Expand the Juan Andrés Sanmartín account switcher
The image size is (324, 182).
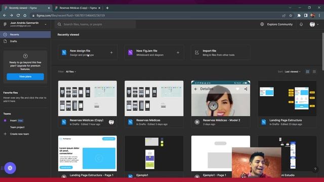(46, 24)
